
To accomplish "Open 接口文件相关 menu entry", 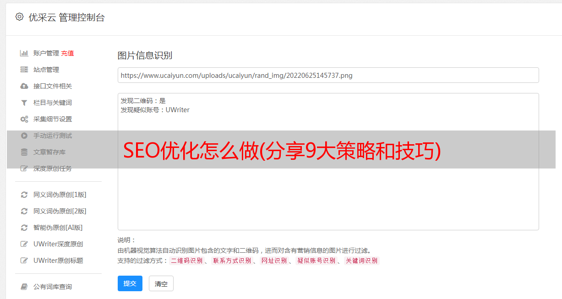I will (x=53, y=86).
